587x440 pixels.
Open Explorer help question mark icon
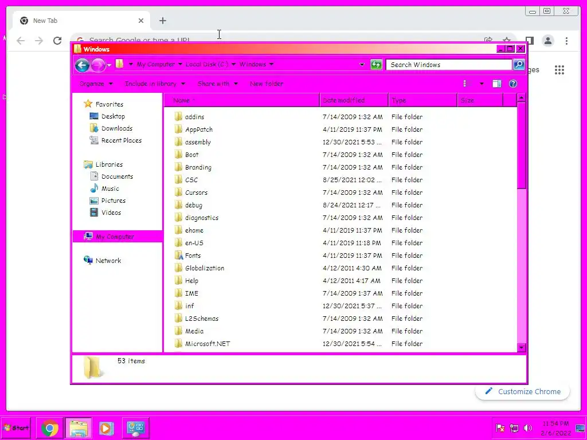point(513,84)
